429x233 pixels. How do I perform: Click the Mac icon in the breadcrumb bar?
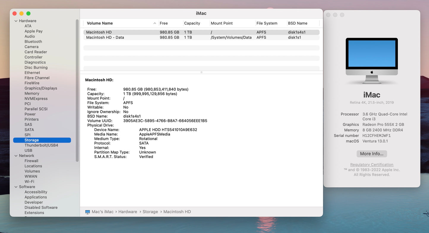point(87,212)
